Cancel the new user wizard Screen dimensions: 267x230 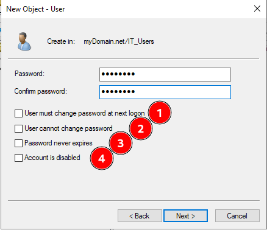(x=237, y=216)
